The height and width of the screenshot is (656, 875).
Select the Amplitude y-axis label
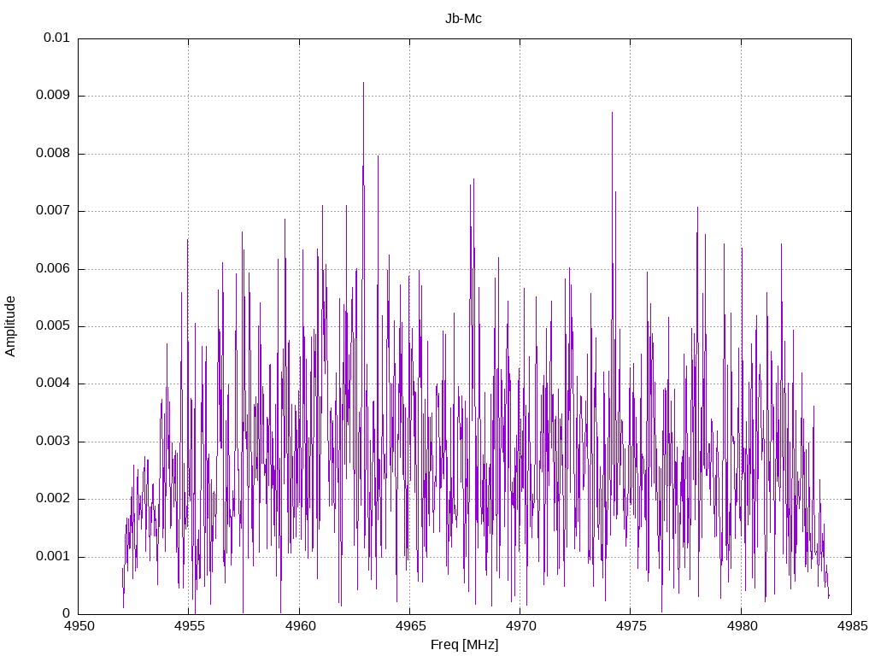pos(10,326)
